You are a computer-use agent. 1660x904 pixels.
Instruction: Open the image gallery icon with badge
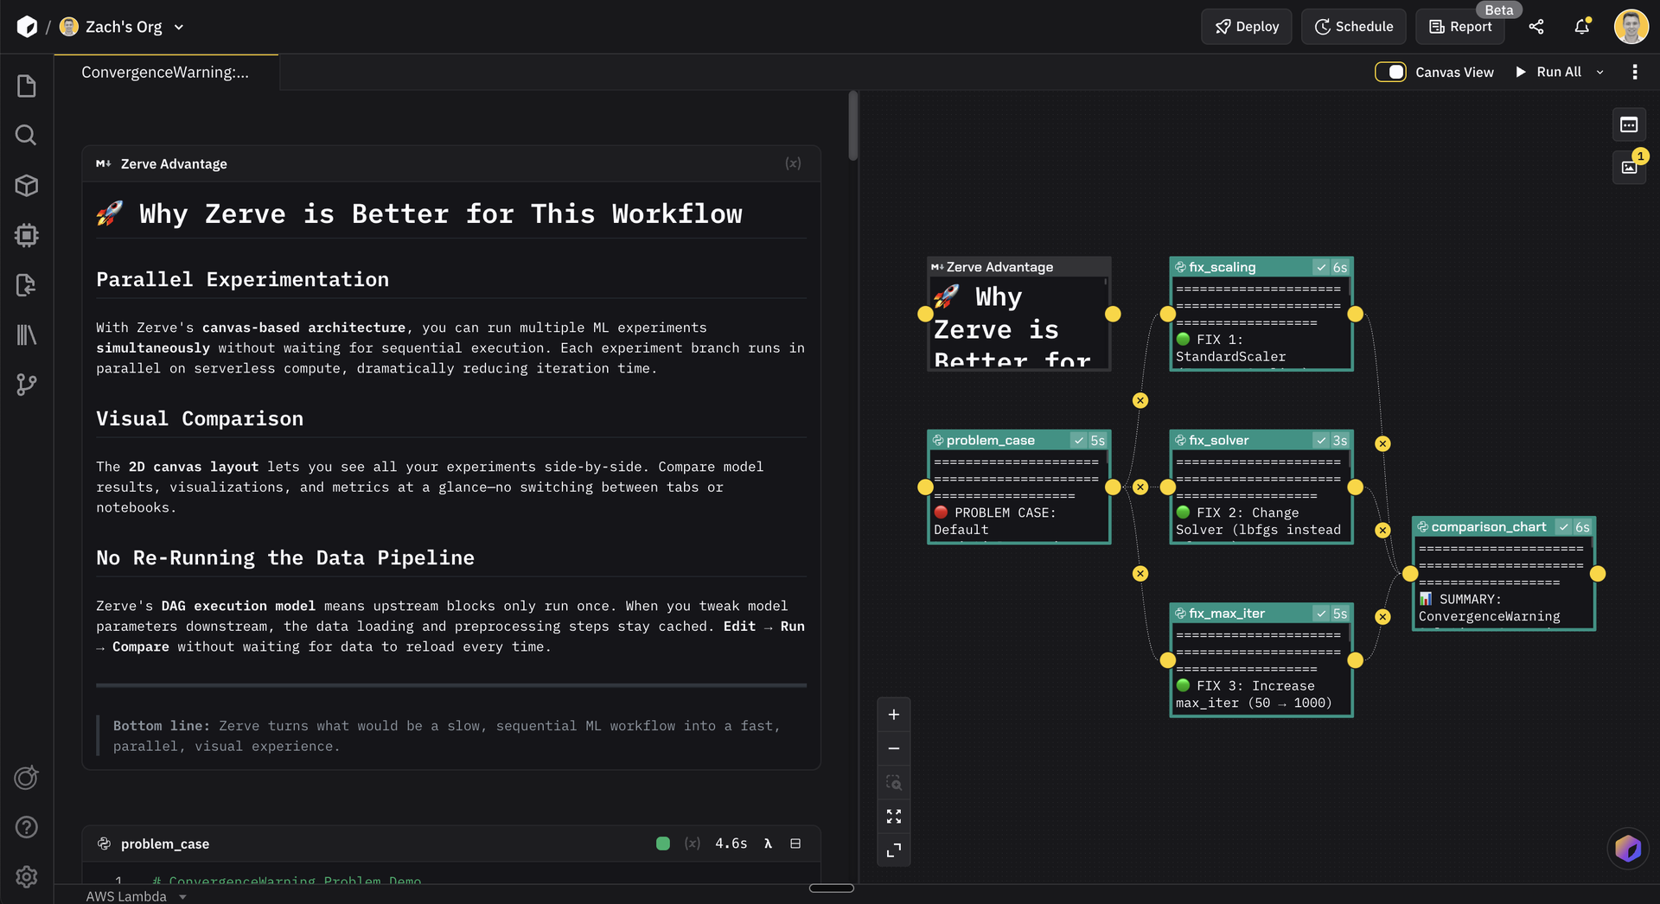coord(1630,168)
